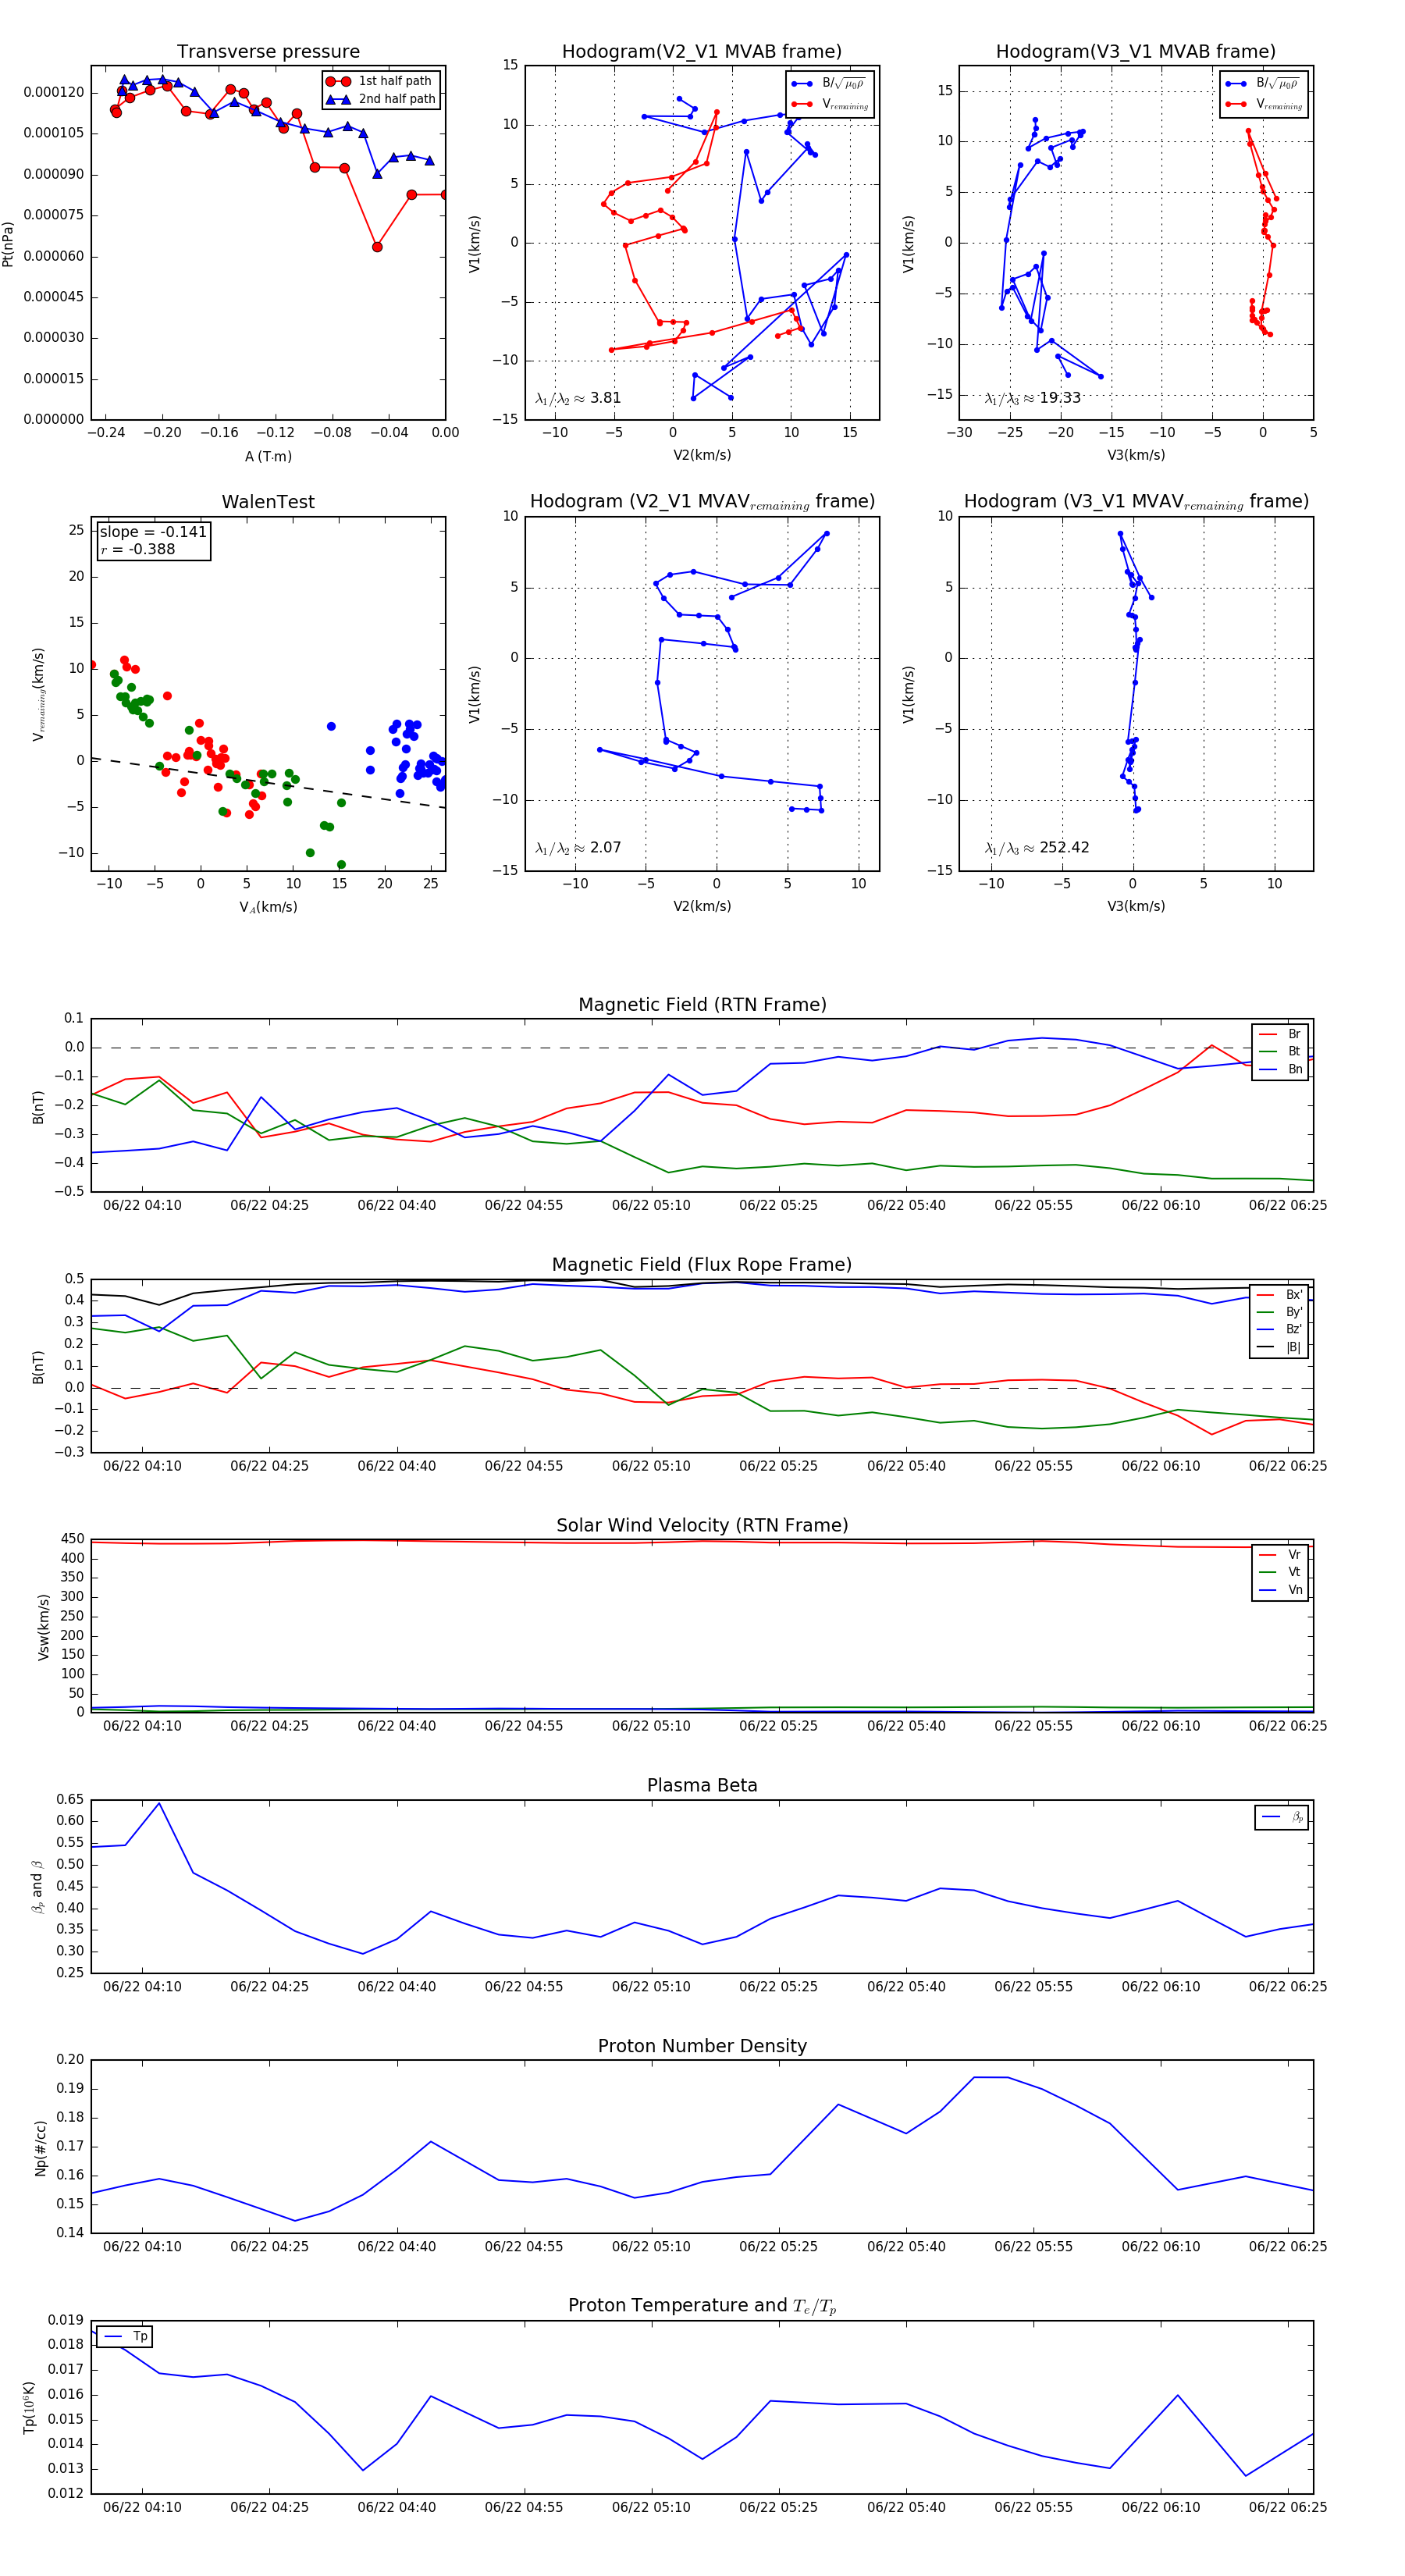Select the βp legend entry in Plasma Beta
This screenshot has height=2576, width=1405.
(1282, 1817)
